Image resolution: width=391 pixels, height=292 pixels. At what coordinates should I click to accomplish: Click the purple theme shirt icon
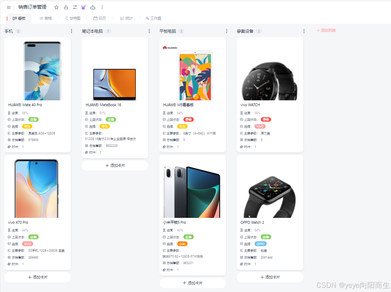(x=84, y=7)
